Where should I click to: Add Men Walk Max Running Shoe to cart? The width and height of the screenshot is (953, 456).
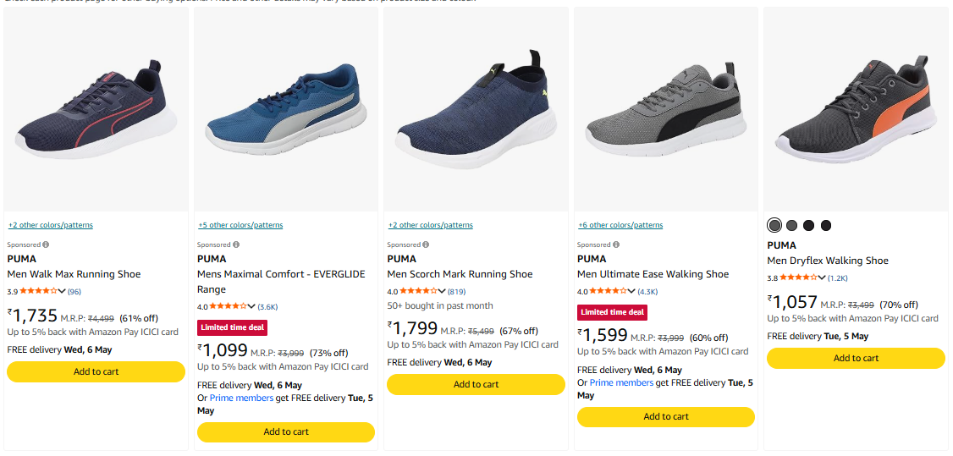click(x=96, y=371)
